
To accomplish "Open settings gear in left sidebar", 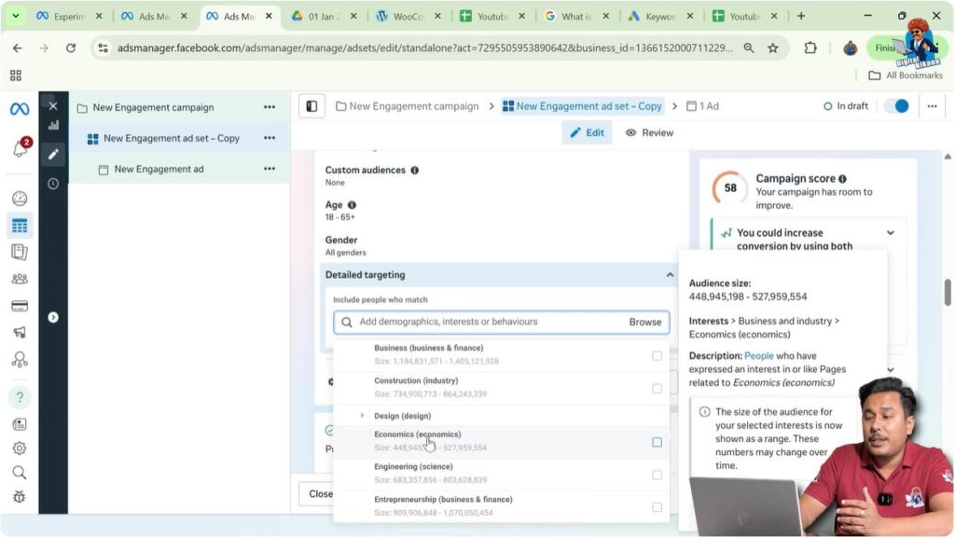I will pos(20,448).
